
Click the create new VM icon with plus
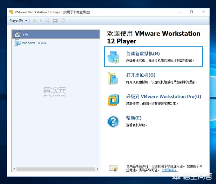pos(113,57)
